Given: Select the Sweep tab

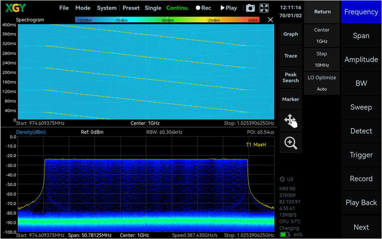Looking at the screenshot, I should coord(361,107).
